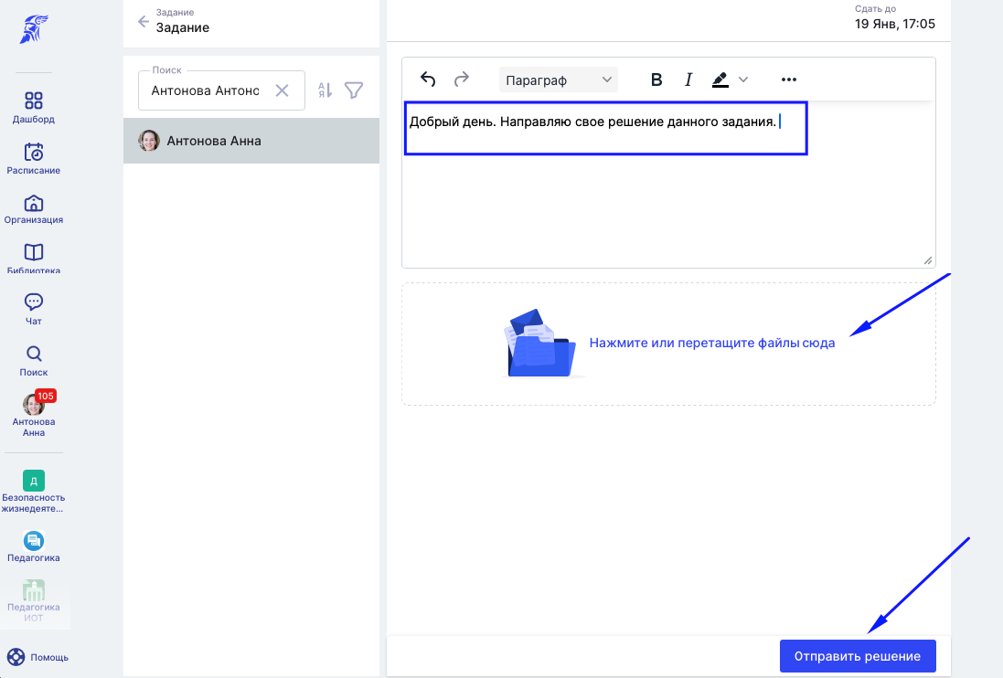Open Расписание schedule in sidebar
Screen dimensions: 1003x678
33,152
